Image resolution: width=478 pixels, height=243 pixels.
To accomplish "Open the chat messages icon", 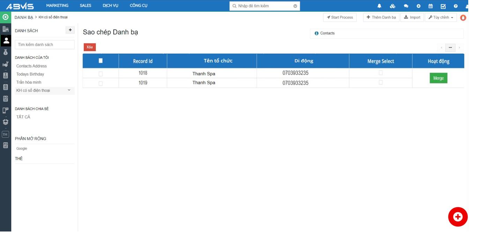I will [406, 6].
